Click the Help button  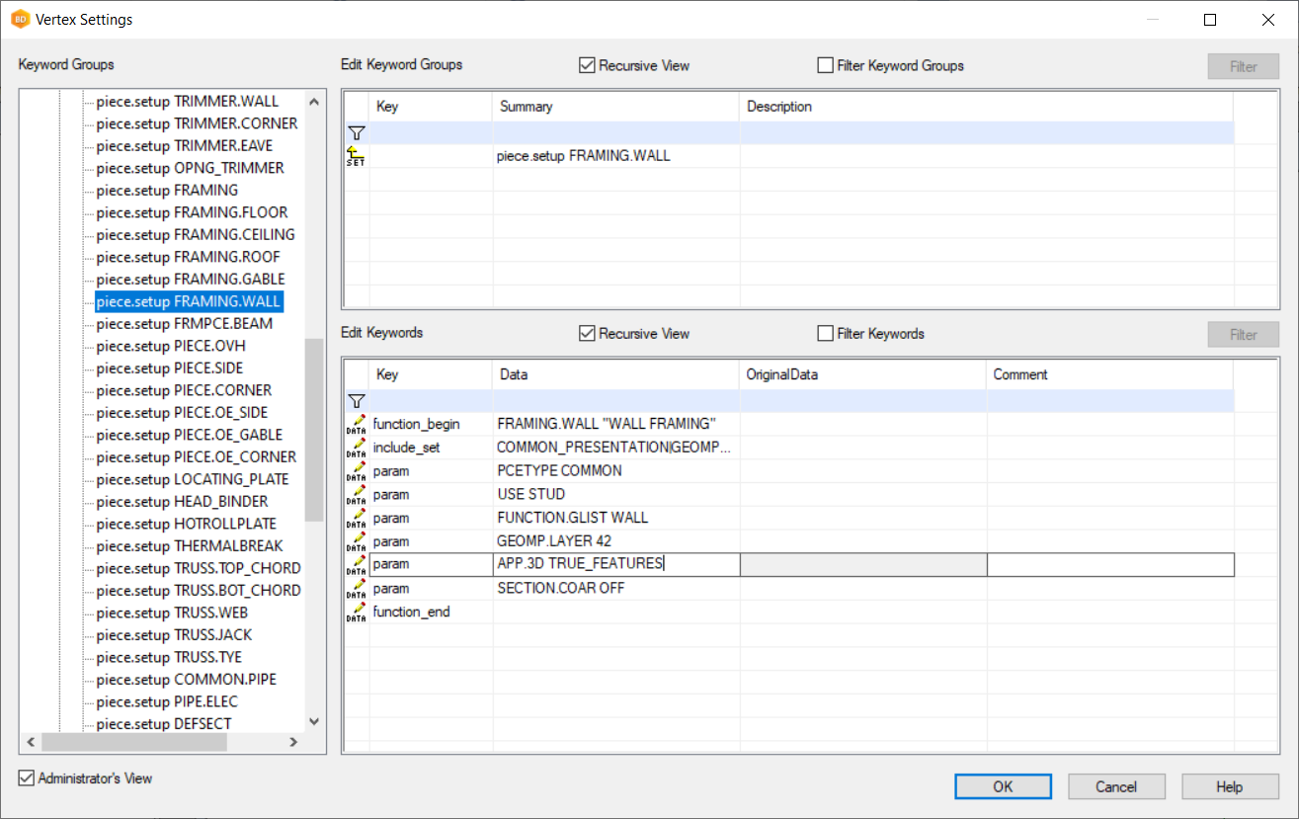click(1229, 786)
